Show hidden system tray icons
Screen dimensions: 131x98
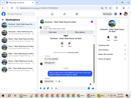tap(108, 96)
